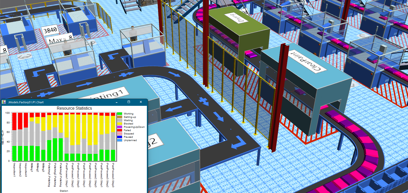Click the chart window title text
408x193 pixels.
tap(26, 102)
